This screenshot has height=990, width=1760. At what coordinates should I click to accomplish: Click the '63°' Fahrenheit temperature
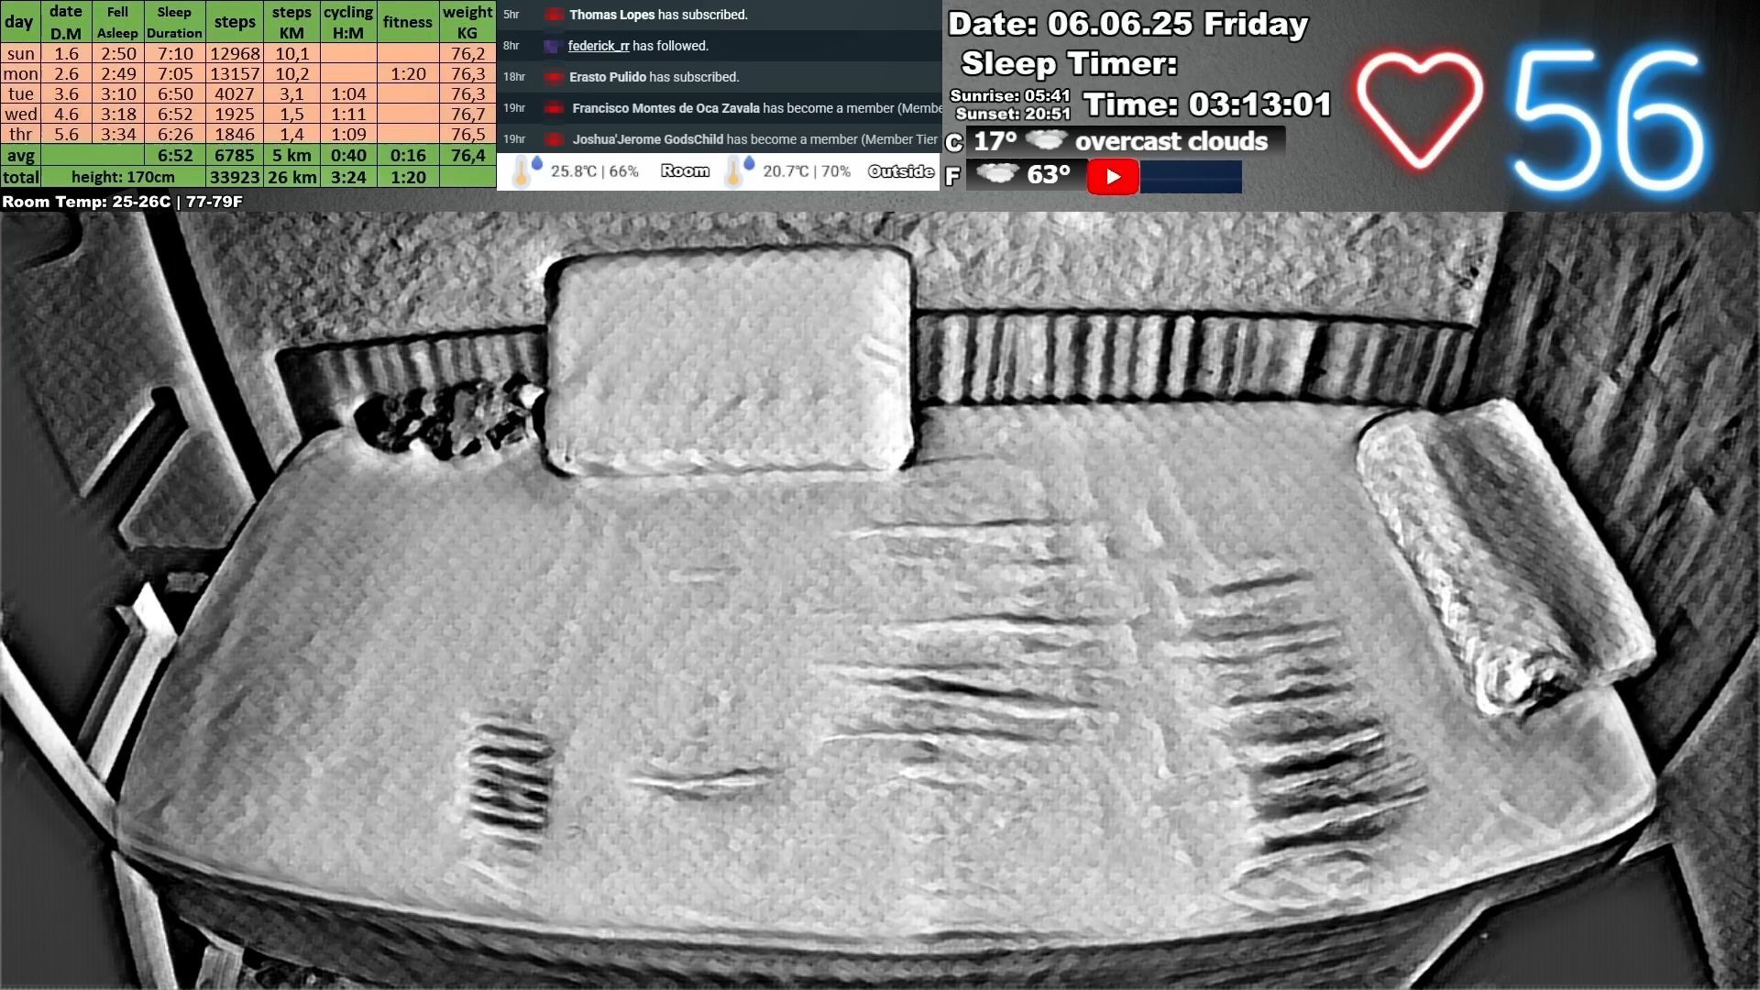click(1049, 174)
